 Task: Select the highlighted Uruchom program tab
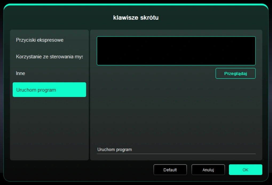coord(49,90)
